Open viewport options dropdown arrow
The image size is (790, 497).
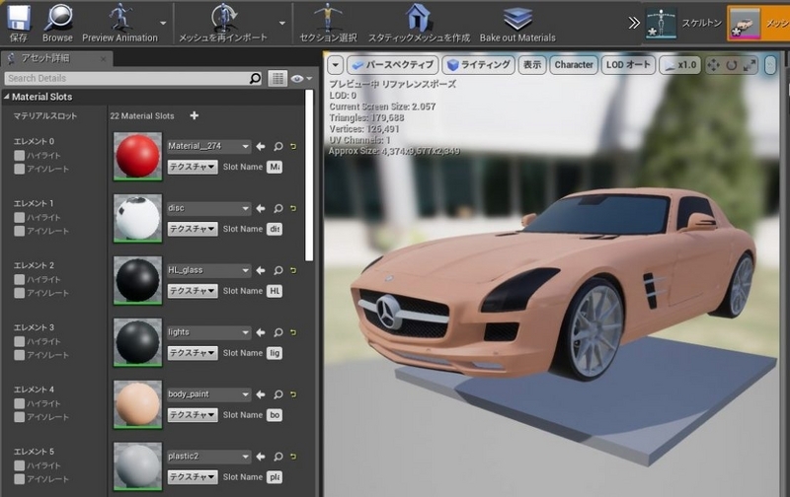coord(336,65)
